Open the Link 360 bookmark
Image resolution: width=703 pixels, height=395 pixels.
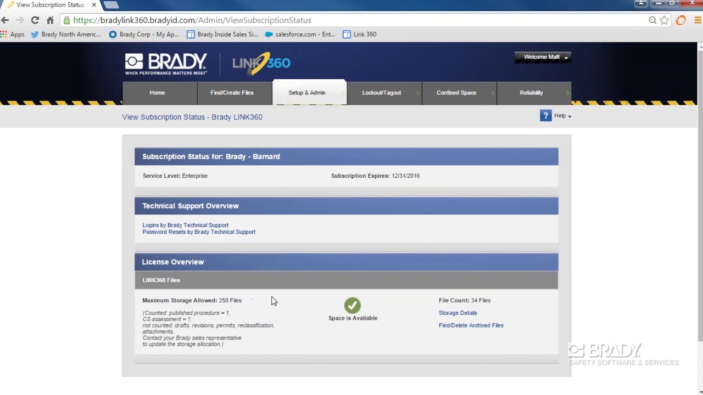click(x=360, y=34)
